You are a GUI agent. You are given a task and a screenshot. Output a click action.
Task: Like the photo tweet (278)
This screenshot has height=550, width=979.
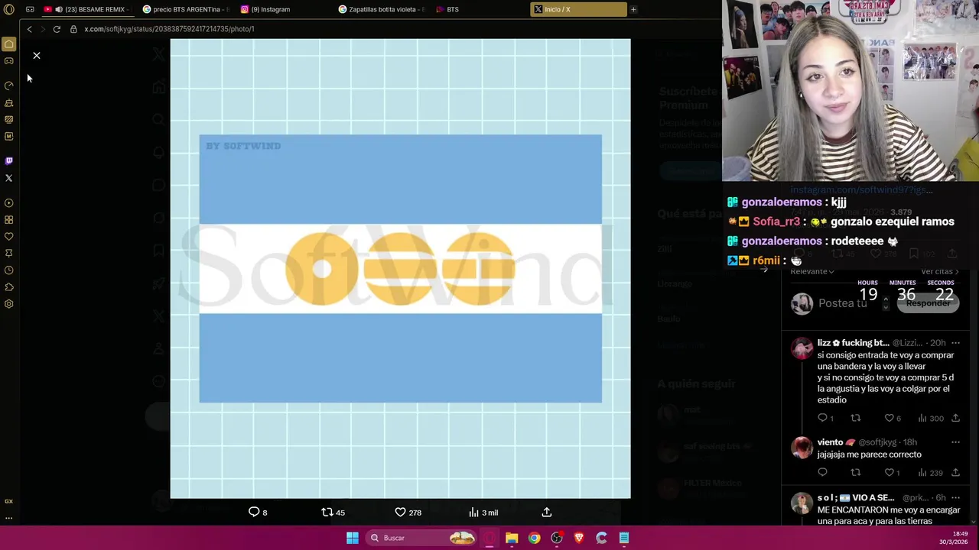408,513
